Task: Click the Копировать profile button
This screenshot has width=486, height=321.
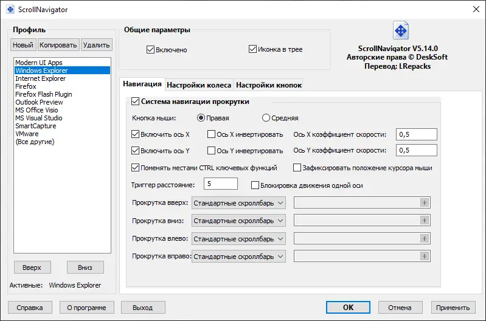Action: [58, 45]
